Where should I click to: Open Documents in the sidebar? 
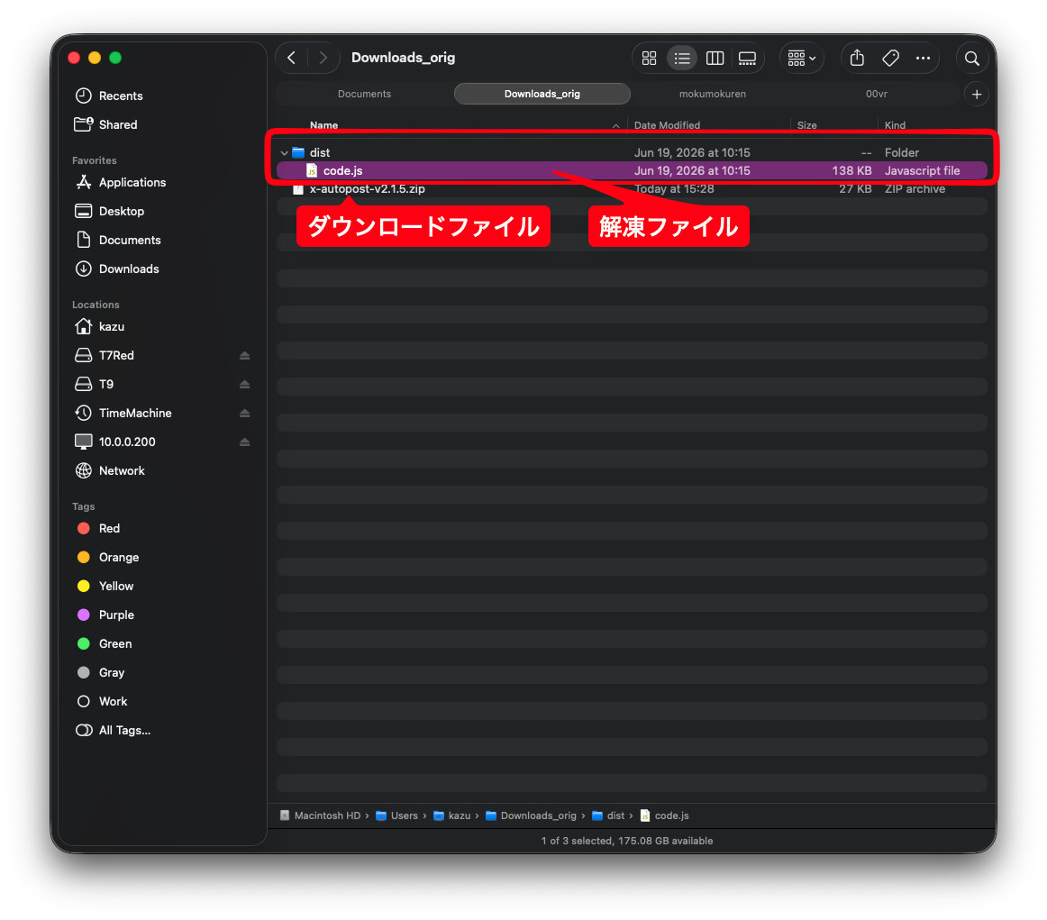click(130, 240)
